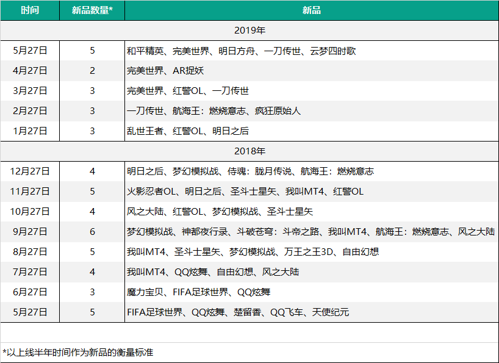
Task: Click the 1月27日 date cell
Action: 30,131
